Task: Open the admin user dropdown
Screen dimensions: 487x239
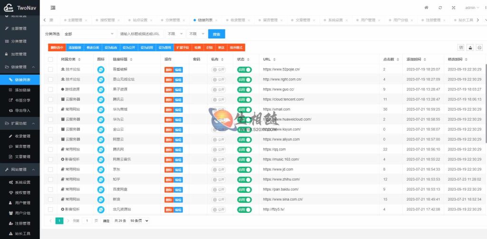Action: tap(472, 8)
